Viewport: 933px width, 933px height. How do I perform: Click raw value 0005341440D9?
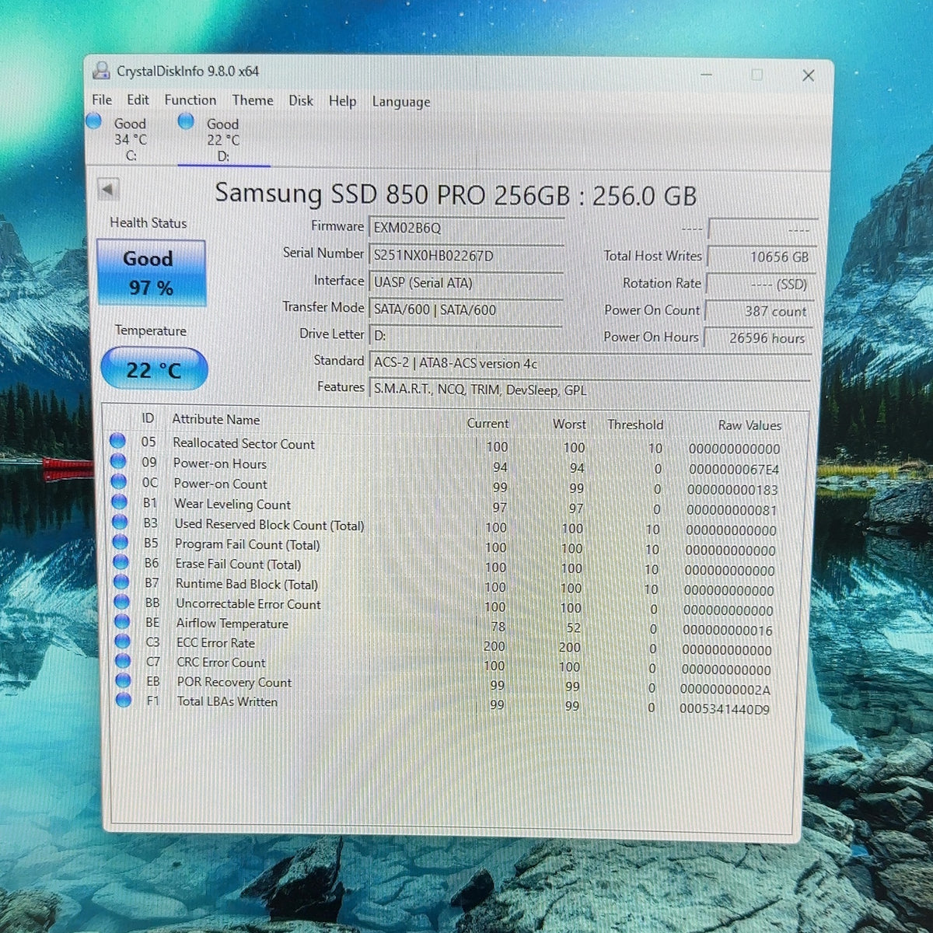tap(725, 709)
